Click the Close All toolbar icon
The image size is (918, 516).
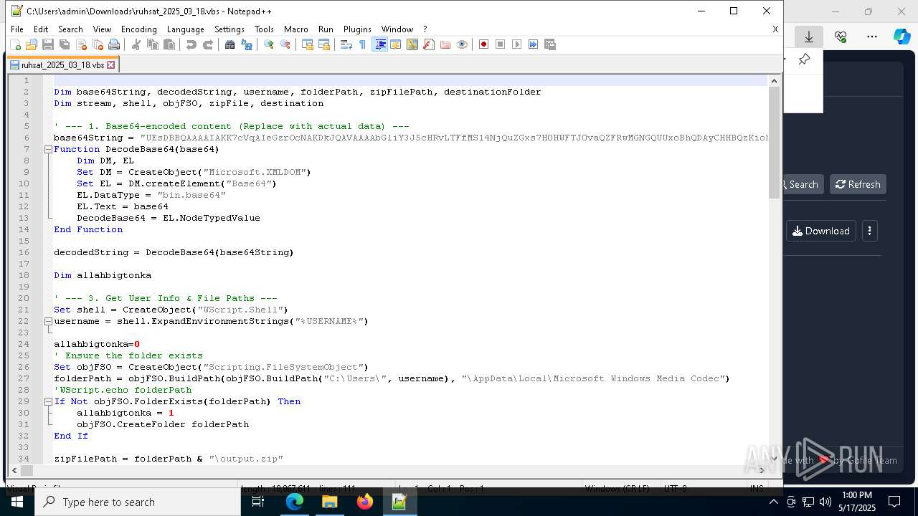[98, 44]
